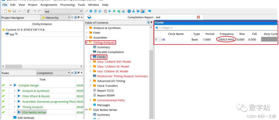Viewport: 279px width, 120px height.
Task: Undo the last action
Action: click(x=35, y=11)
